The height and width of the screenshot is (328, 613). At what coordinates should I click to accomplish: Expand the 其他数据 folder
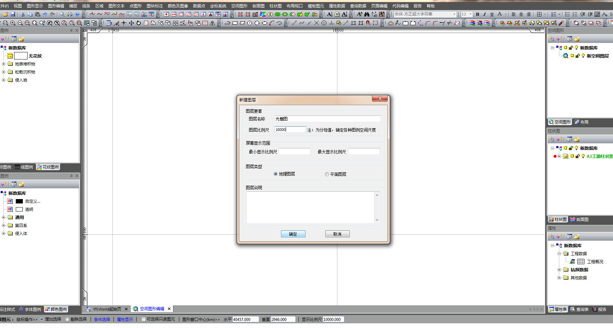559,278
